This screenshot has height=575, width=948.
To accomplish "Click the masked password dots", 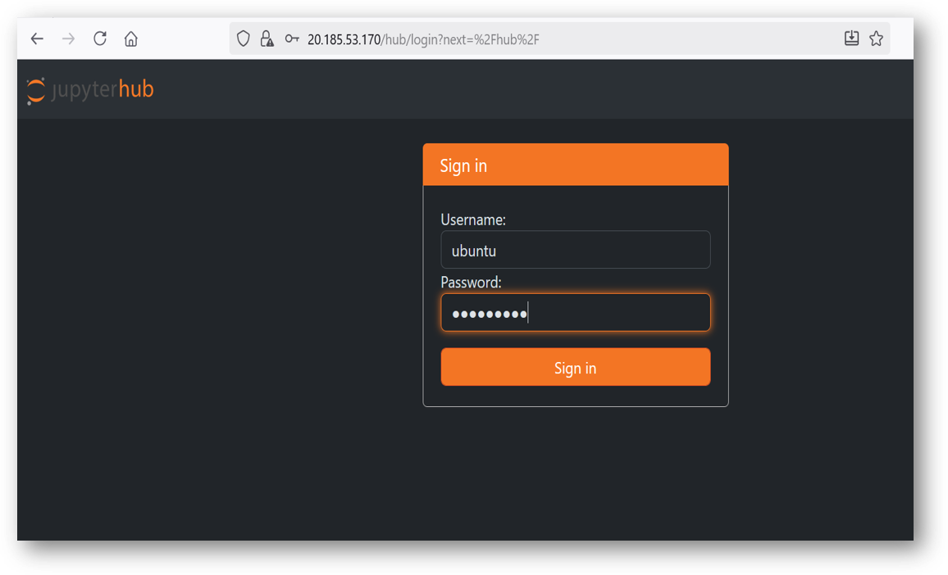I will (x=488, y=312).
